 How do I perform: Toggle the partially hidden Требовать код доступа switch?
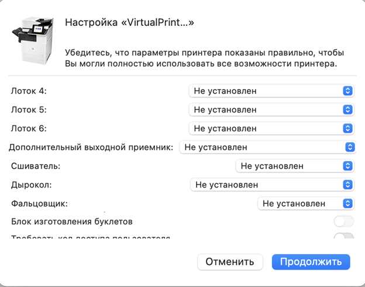coord(343,237)
